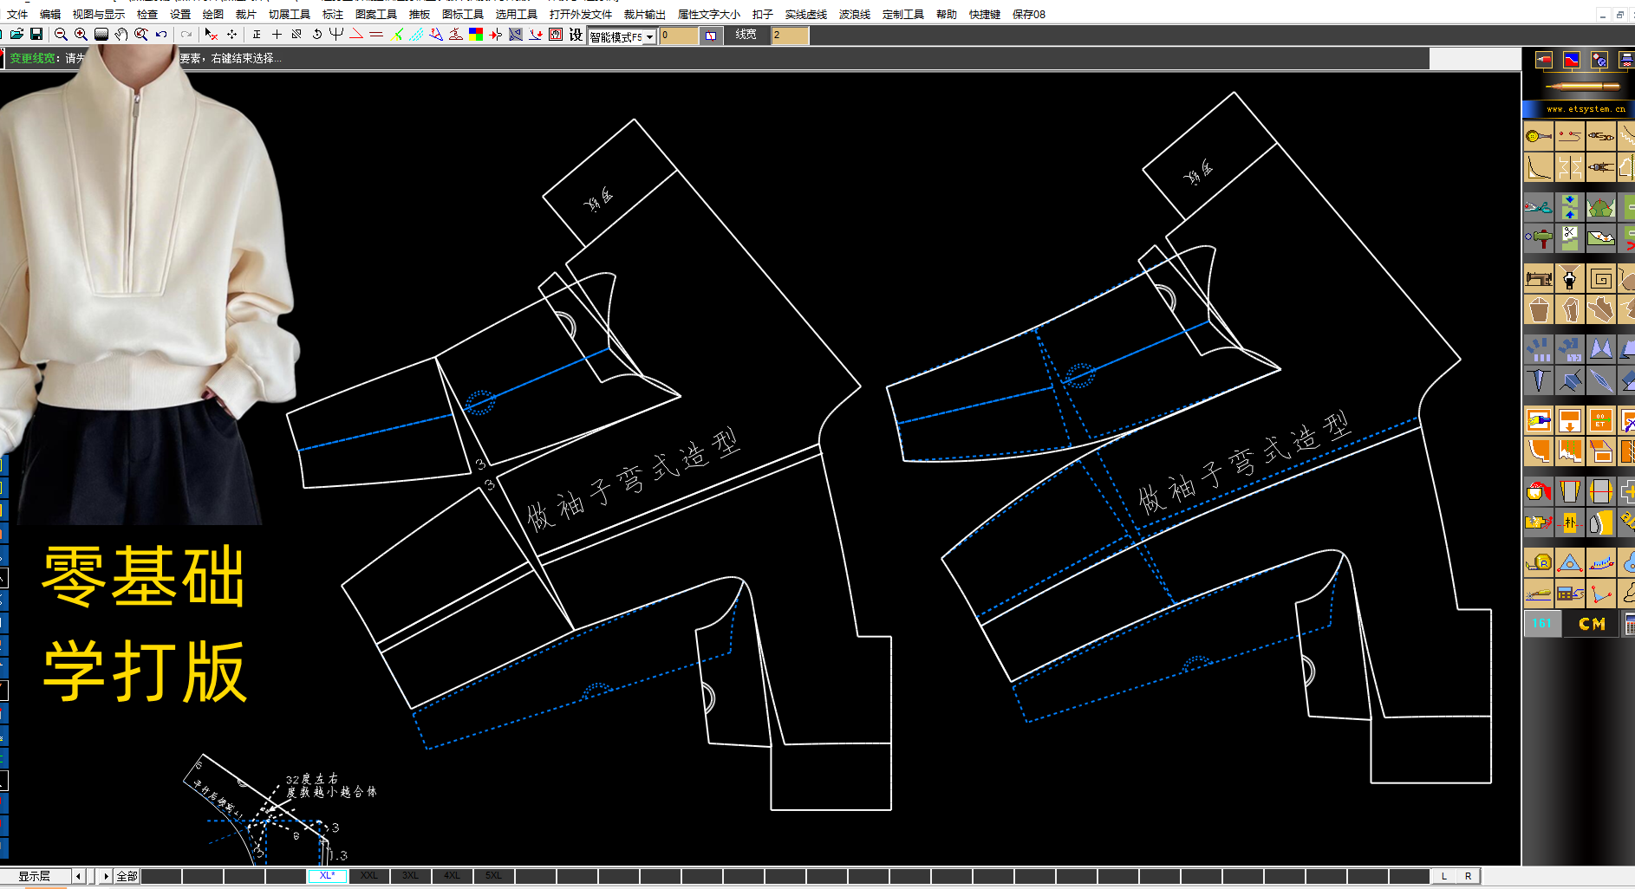Select the pan hand tool

(121, 35)
